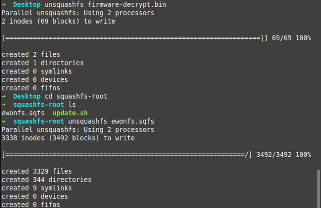
Task: Click the prompt arrow on the first line
Action: 4,5
